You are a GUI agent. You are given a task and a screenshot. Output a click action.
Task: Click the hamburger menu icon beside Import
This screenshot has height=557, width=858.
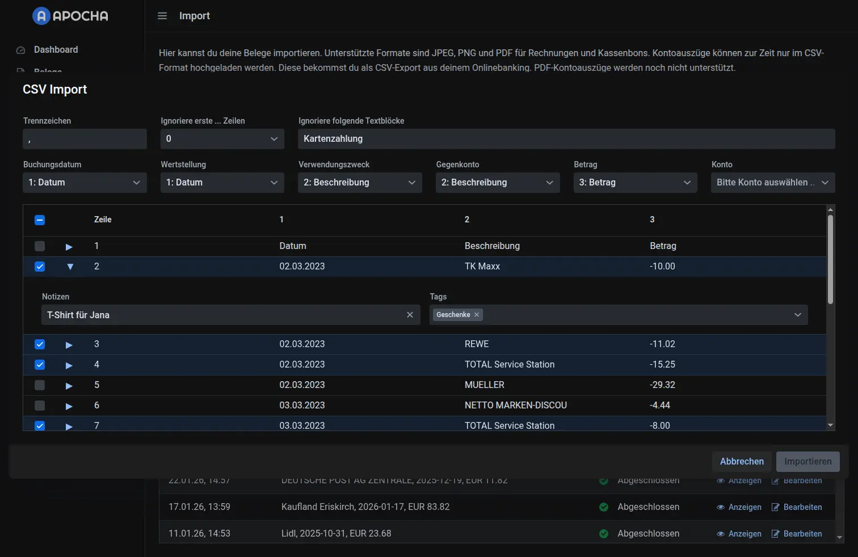(x=162, y=16)
